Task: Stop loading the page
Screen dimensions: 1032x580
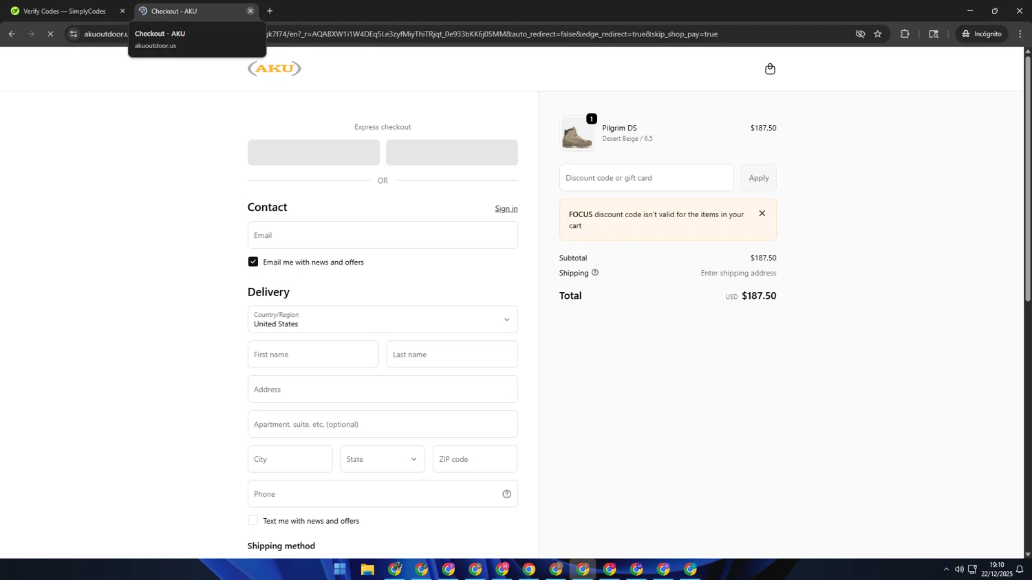Action: click(50, 34)
